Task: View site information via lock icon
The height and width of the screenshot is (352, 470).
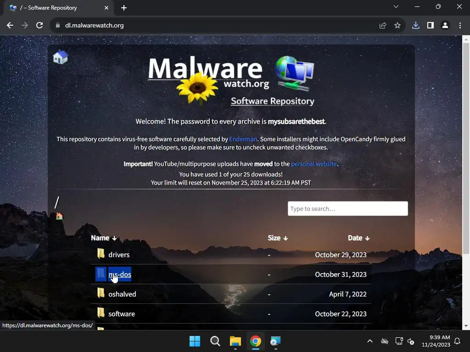Action: 58,26
